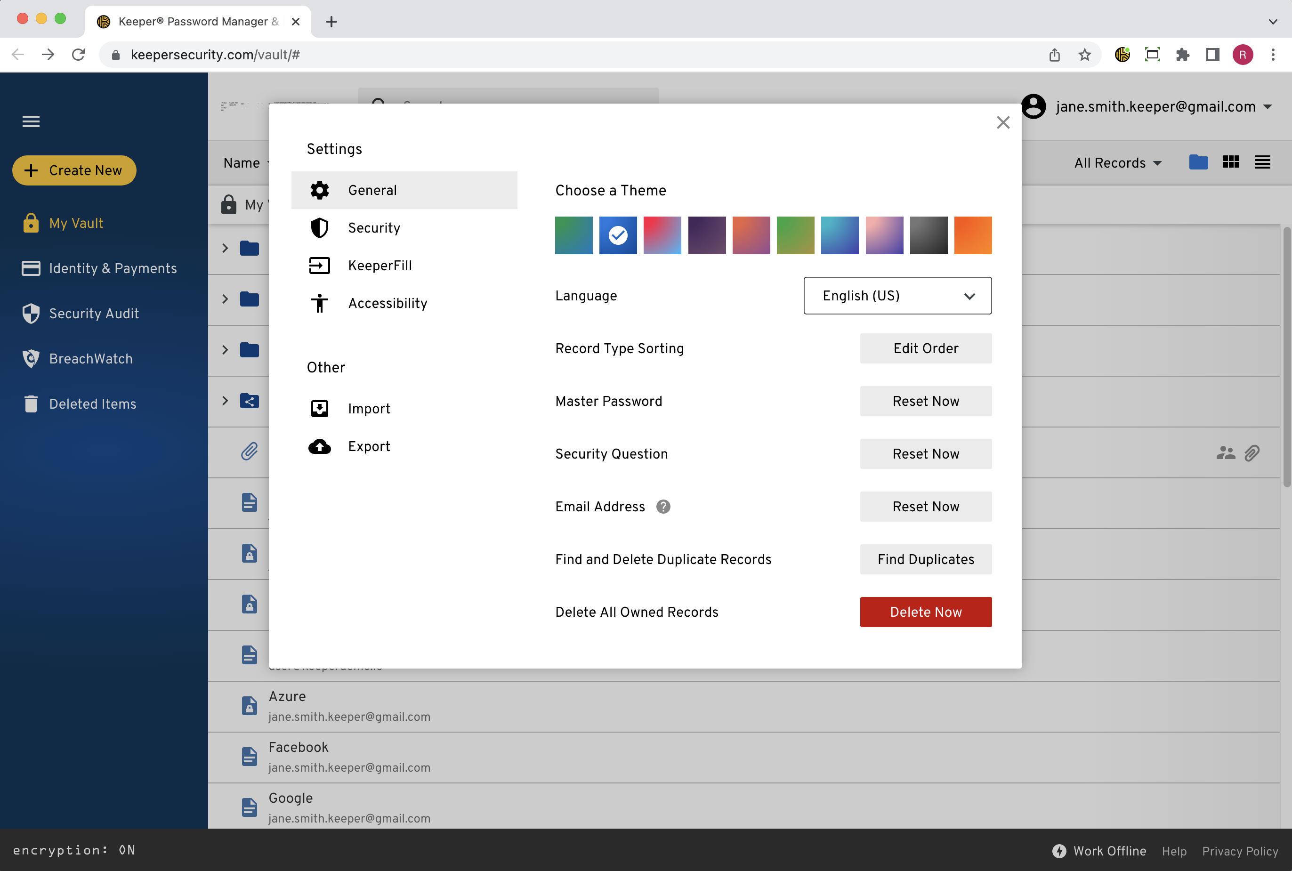Choose the green-olive theme swatch
1292x871 pixels.
(x=795, y=235)
